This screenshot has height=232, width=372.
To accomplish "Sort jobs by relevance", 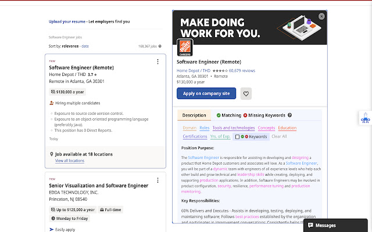I will point(70,46).
